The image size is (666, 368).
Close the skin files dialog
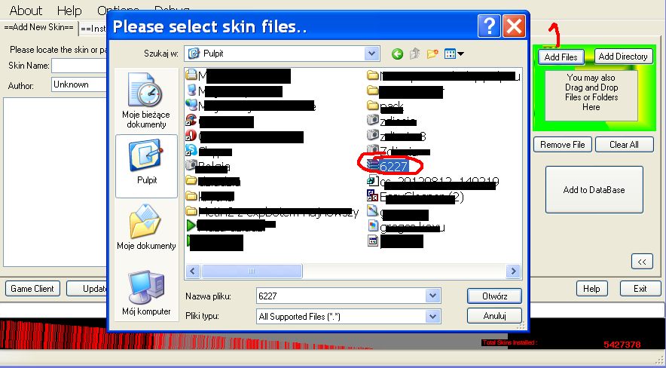(x=514, y=26)
